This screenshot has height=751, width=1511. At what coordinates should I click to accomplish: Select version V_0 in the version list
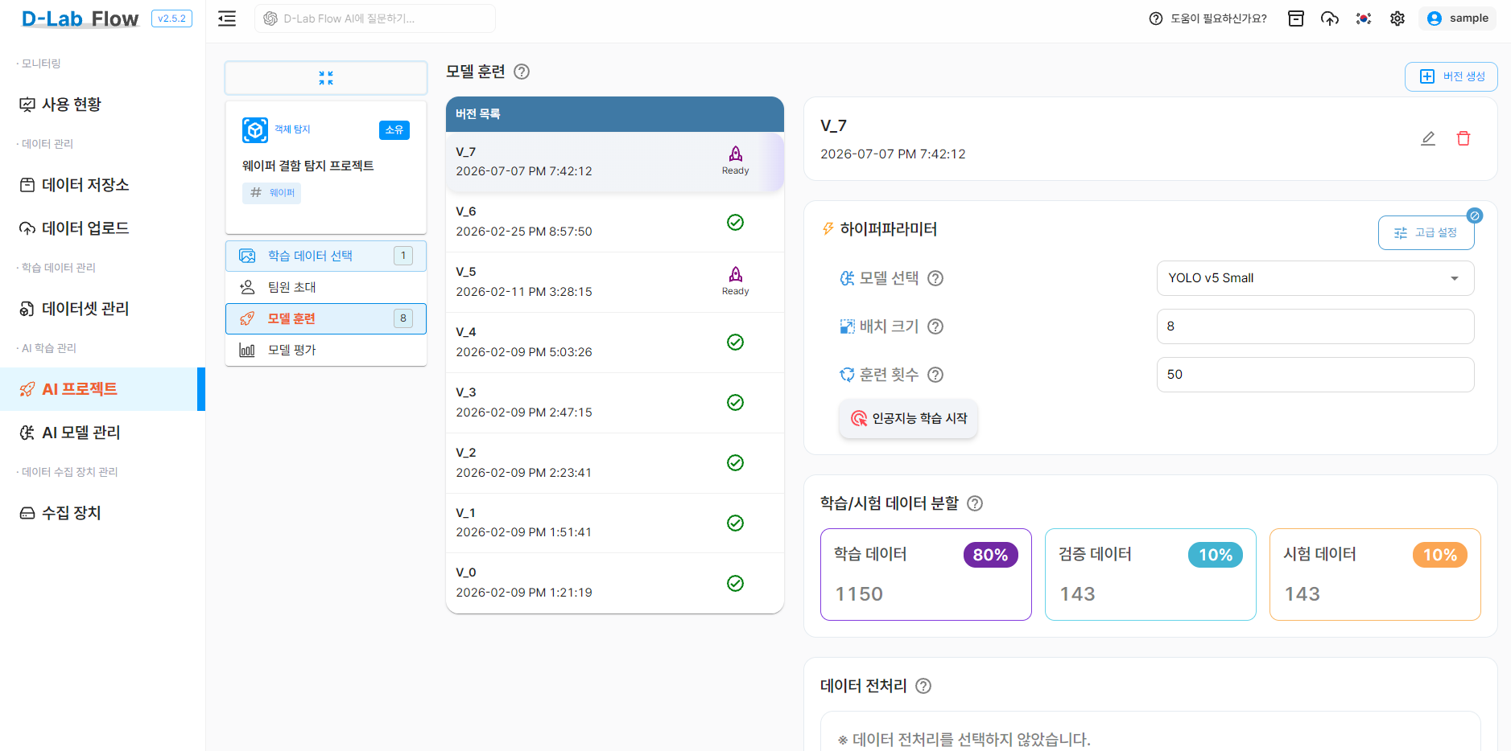coord(614,583)
